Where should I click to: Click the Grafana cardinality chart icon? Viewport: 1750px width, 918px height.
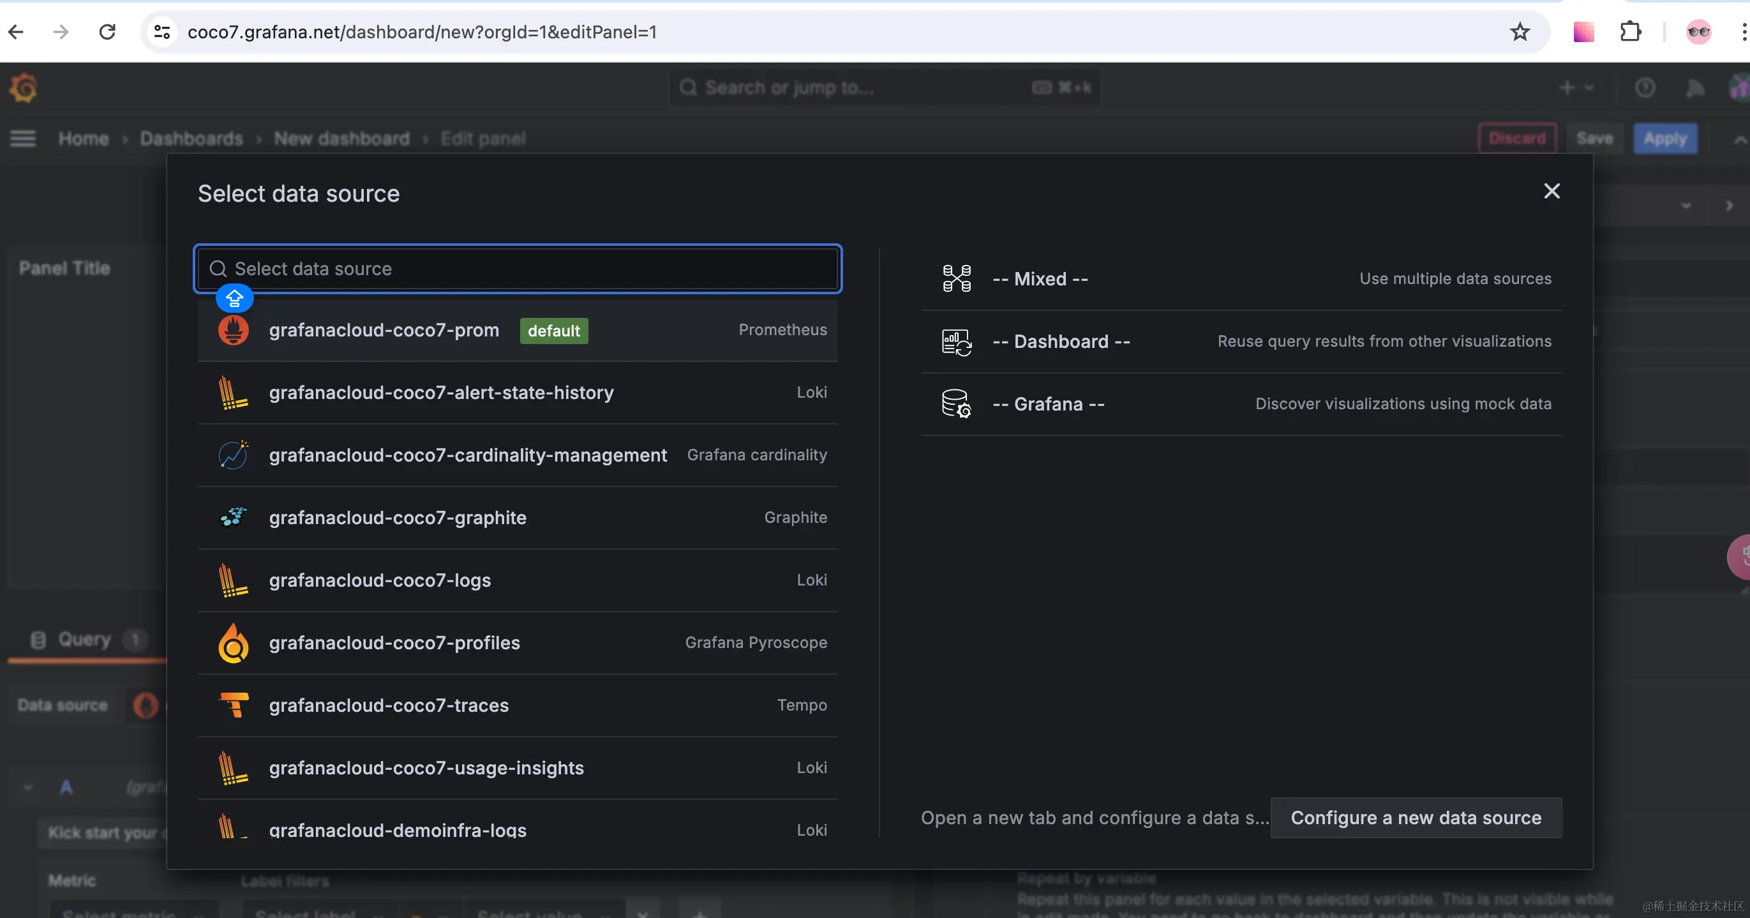pyautogui.click(x=233, y=455)
